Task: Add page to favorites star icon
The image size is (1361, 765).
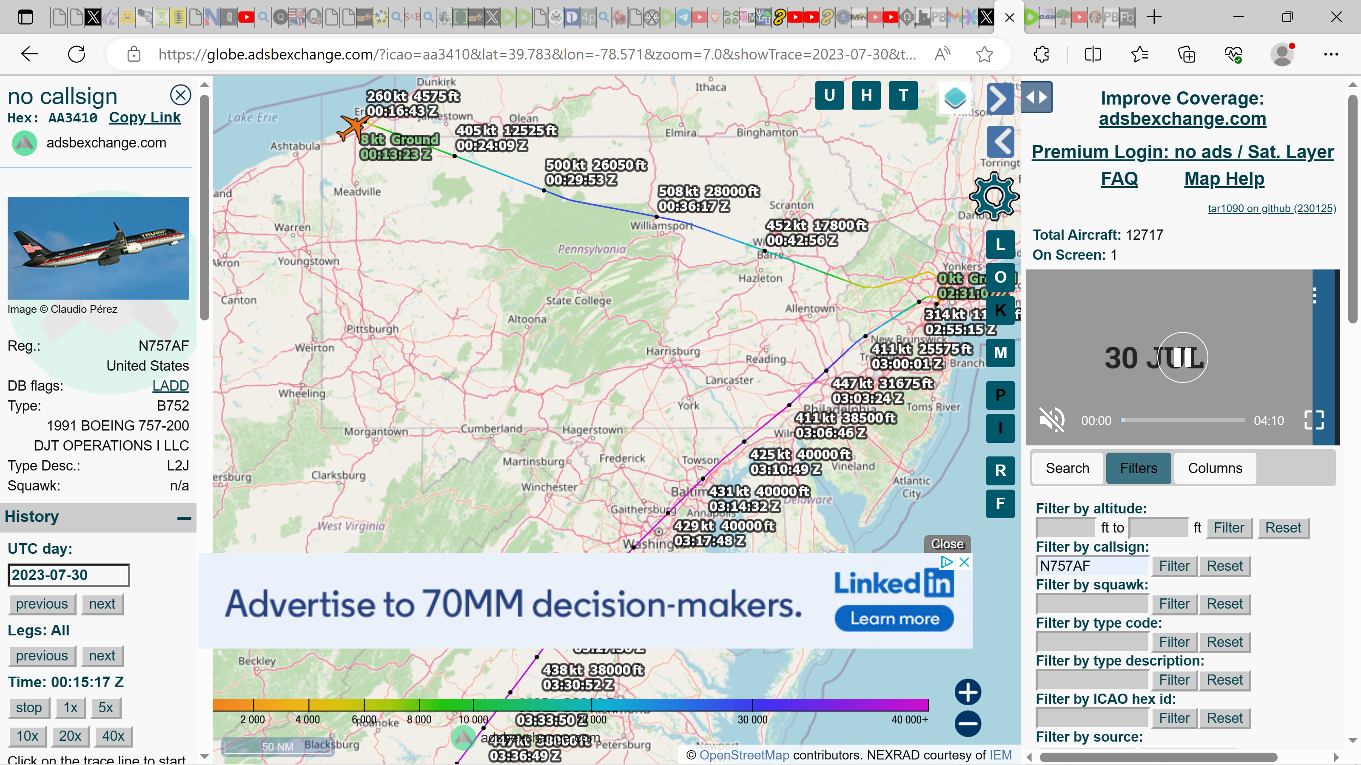Action: [984, 54]
